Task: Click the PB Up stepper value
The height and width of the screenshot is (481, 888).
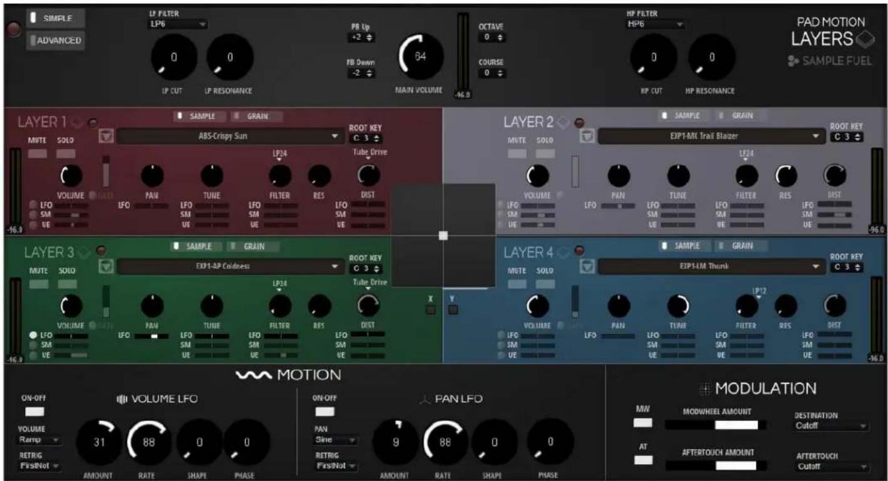Action: [361, 38]
